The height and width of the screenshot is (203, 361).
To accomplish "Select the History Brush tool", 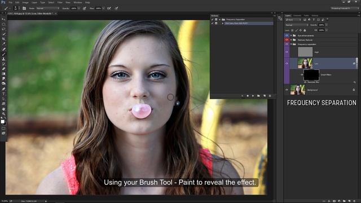I will click(x=3, y=64).
